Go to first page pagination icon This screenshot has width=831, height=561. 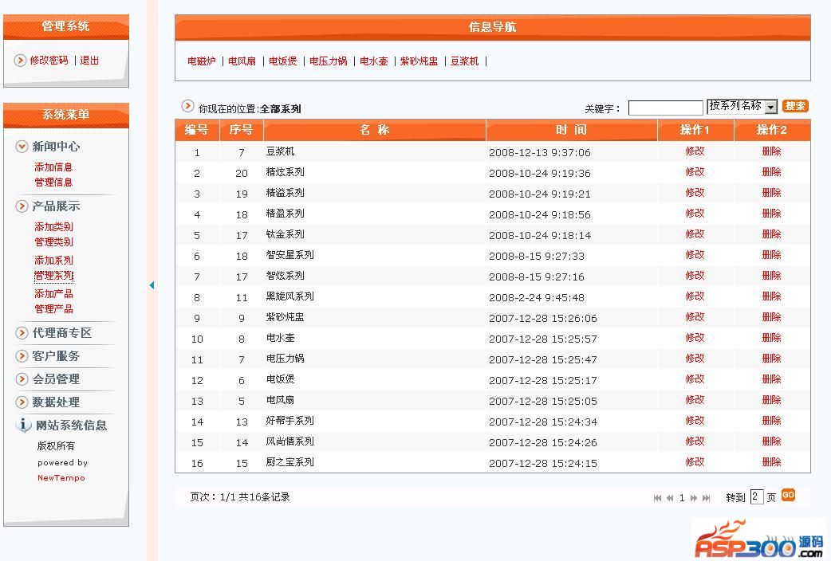pos(658,498)
